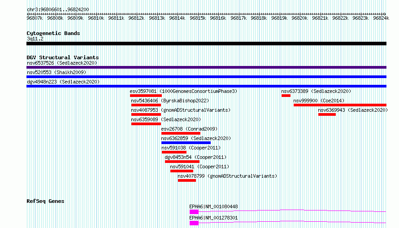Viewport: 399px width, 228px height.
Task: Select the purple nsv6537526 variant bar
Action: pos(206,67)
